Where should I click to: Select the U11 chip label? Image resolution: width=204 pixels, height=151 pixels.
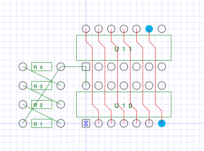(x=123, y=49)
